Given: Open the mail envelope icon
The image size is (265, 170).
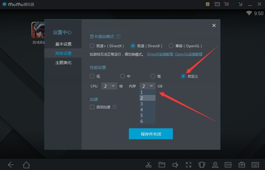Looking at the screenshot, I should 217,4.
